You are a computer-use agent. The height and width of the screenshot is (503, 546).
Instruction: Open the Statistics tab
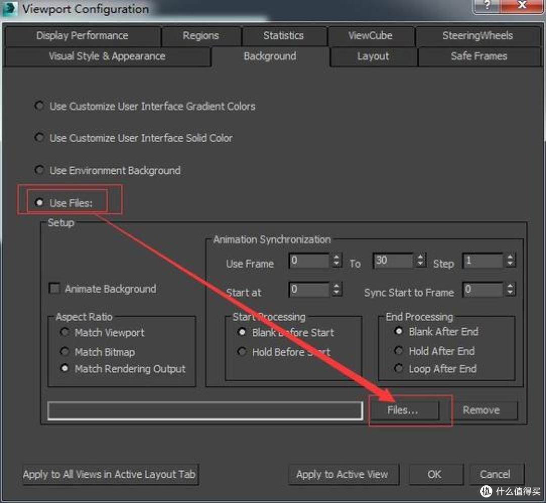[x=284, y=36]
